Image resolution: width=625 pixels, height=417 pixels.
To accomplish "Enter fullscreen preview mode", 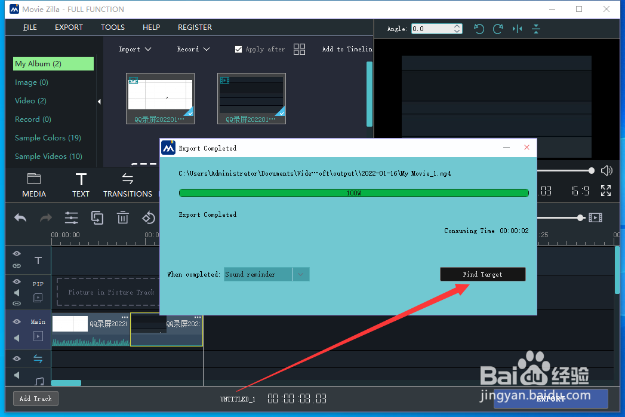I will [606, 191].
